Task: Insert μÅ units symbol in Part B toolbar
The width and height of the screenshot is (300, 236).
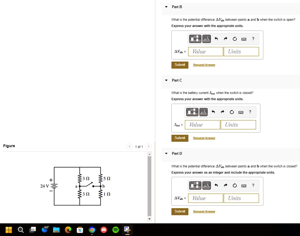Action: tap(206, 38)
